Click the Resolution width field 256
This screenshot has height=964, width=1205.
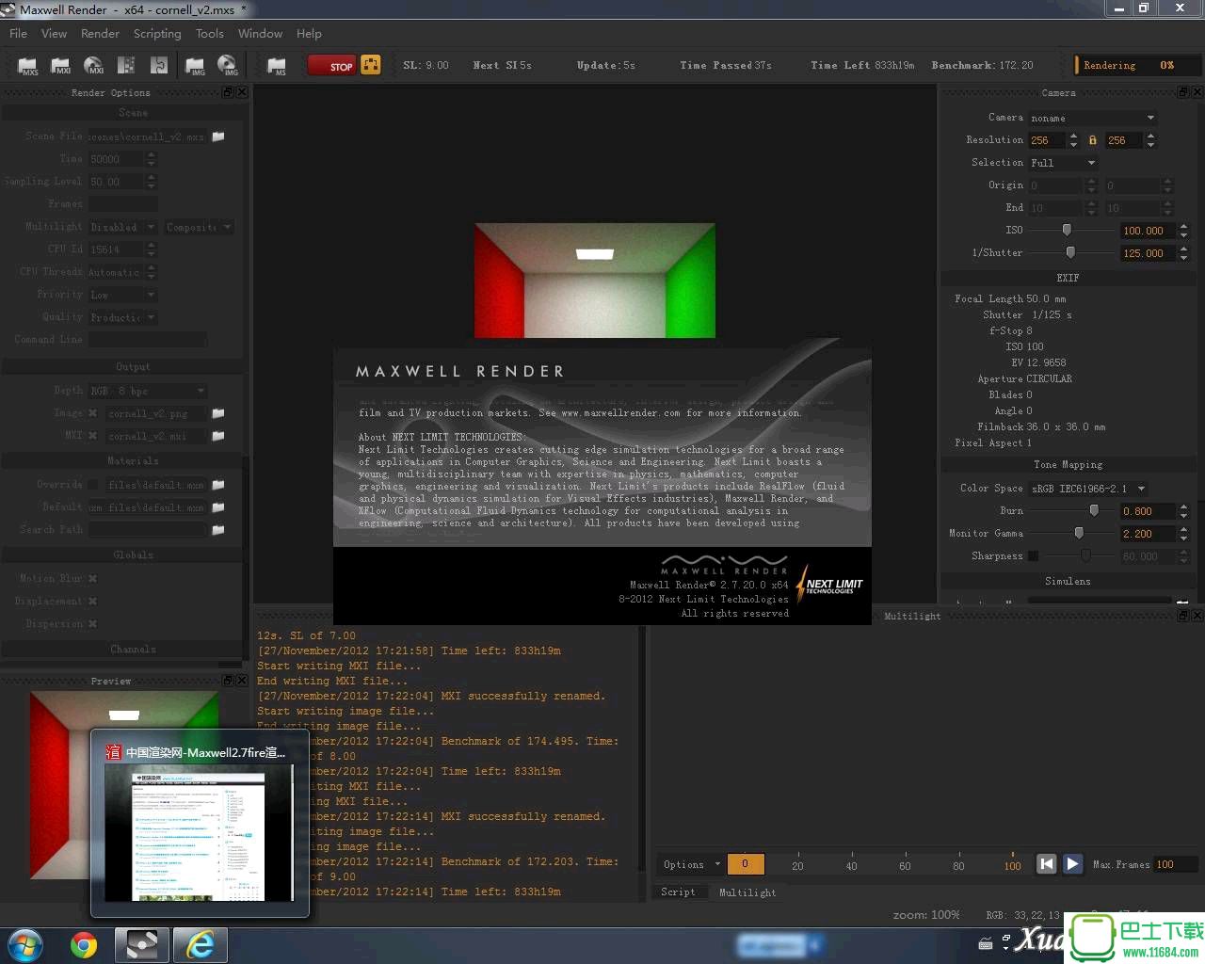(1047, 140)
